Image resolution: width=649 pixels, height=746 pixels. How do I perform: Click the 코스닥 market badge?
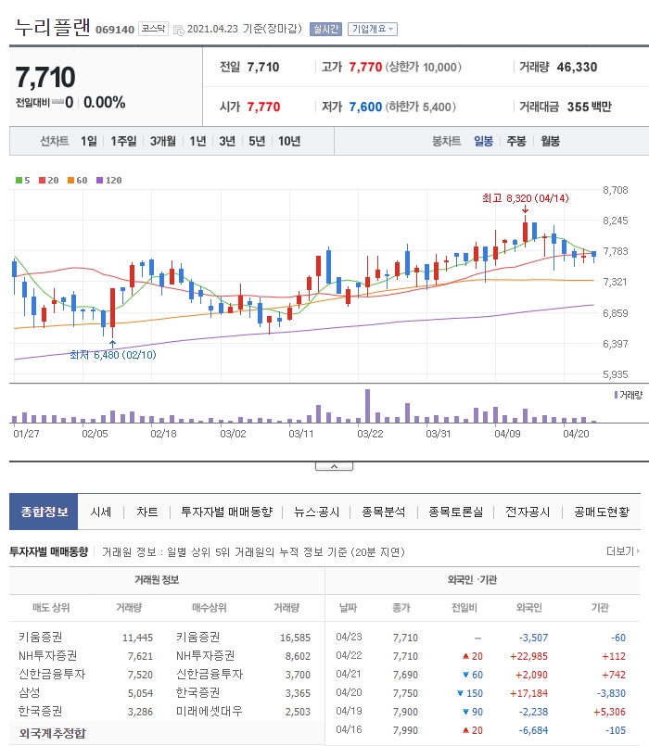pyautogui.click(x=153, y=29)
